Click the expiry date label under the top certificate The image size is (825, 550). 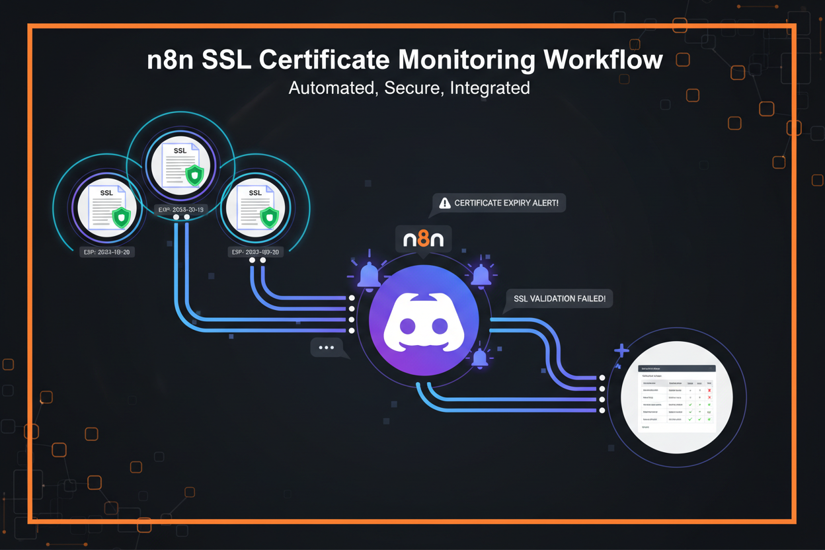(x=181, y=209)
